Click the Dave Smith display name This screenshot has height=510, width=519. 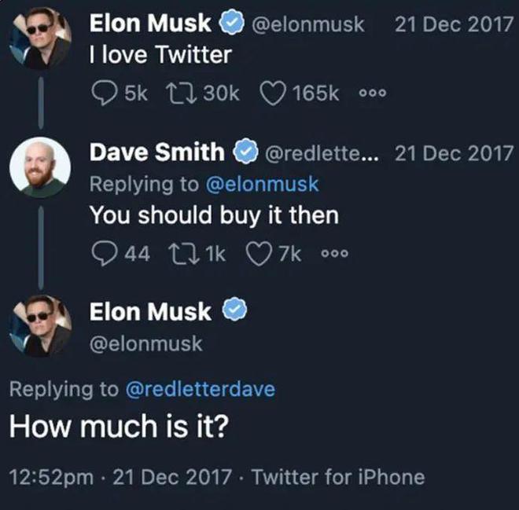[x=157, y=152]
